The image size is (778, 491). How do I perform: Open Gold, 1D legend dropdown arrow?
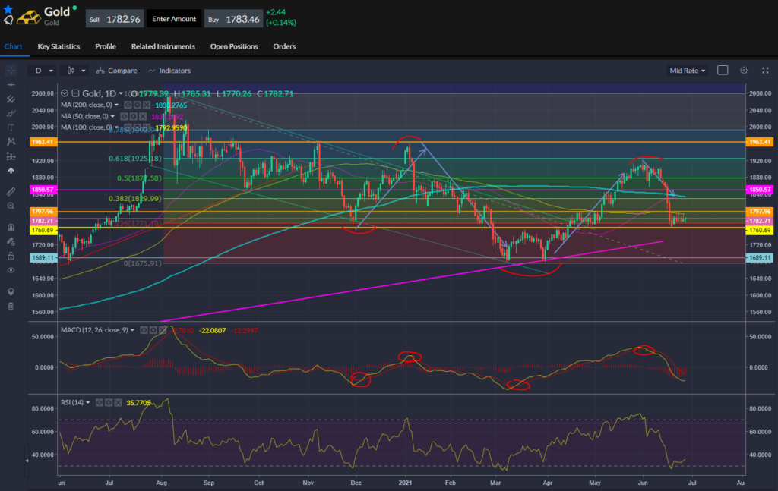[x=121, y=93]
